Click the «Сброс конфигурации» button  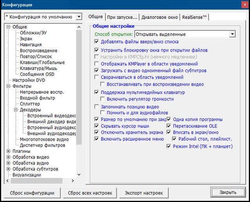(x=32, y=193)
